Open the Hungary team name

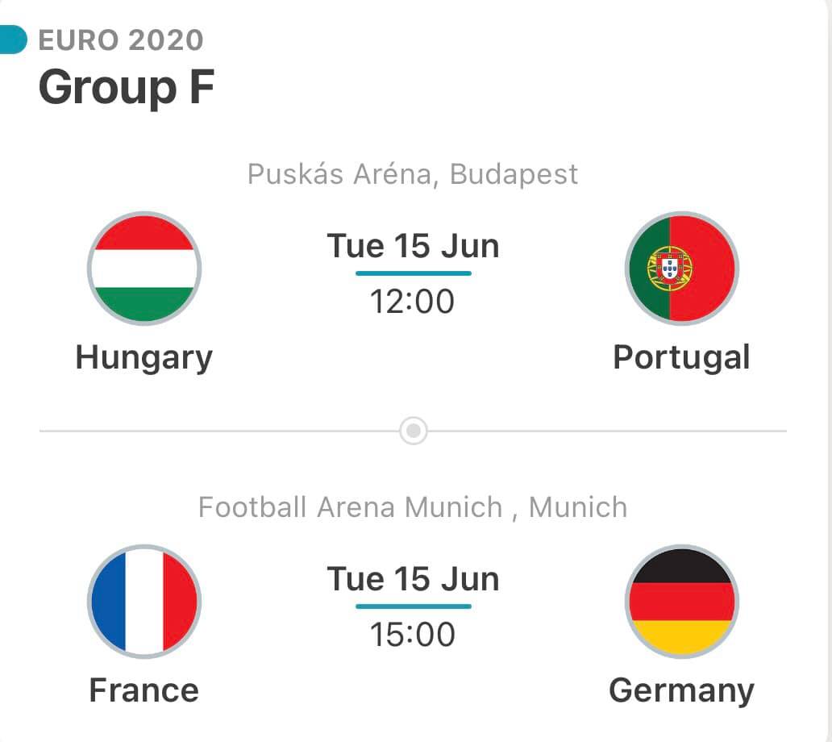[x=144, y=358]
